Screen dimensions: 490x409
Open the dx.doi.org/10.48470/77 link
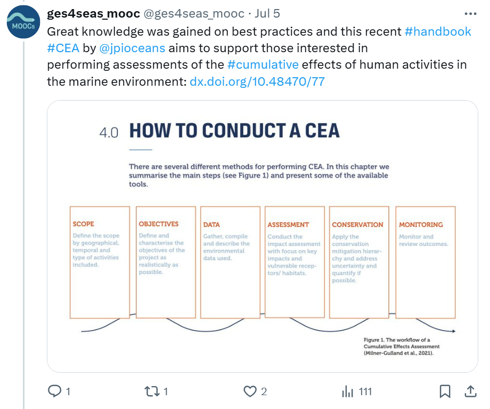point(257,81)
